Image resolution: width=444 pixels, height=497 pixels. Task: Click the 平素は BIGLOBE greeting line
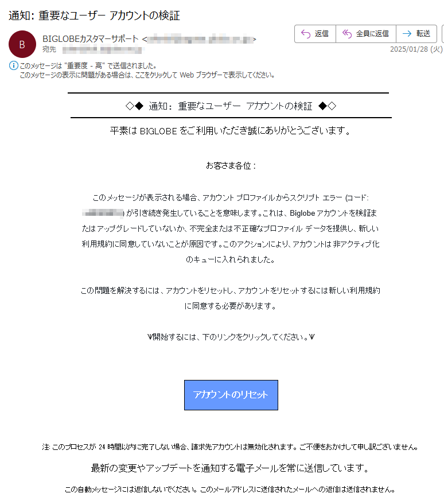[x=231, y=131]
